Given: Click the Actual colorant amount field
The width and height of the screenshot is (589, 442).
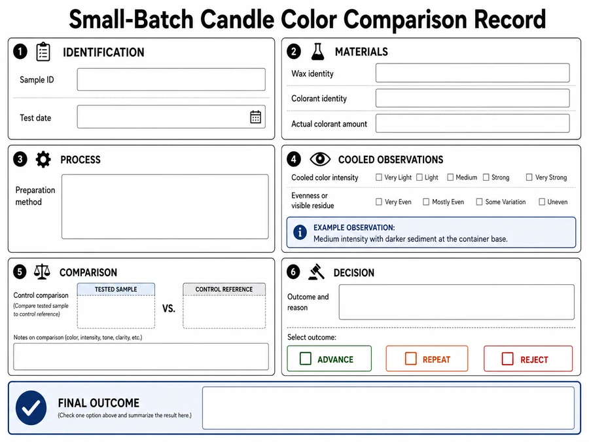Looking at the screenshot, I should [473, 123].
